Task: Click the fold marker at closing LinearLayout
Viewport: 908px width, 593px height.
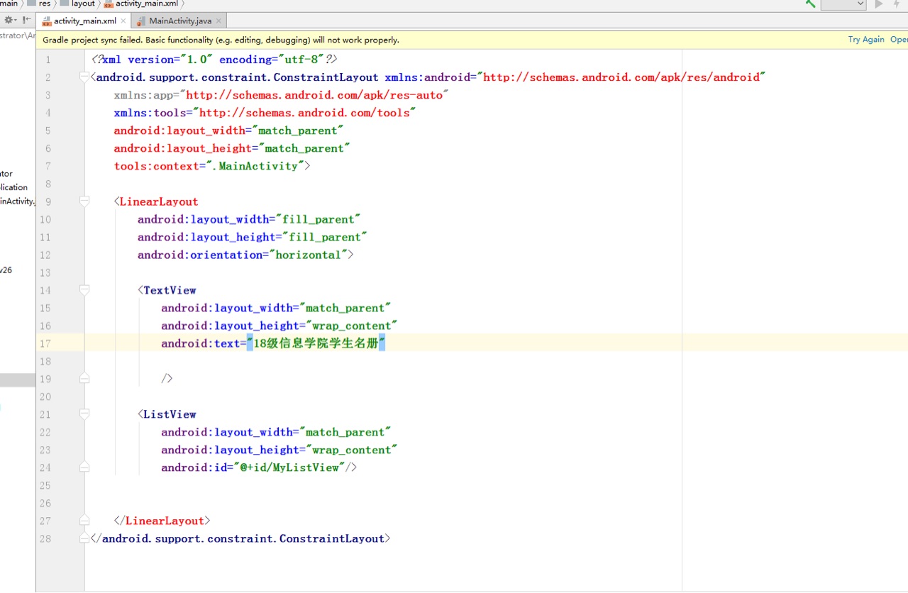Action: coord(84,521)
